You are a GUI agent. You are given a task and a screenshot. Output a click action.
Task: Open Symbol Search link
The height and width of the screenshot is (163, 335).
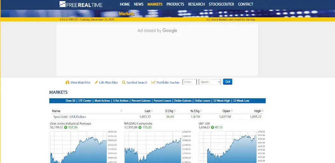[x=137, y=82]
